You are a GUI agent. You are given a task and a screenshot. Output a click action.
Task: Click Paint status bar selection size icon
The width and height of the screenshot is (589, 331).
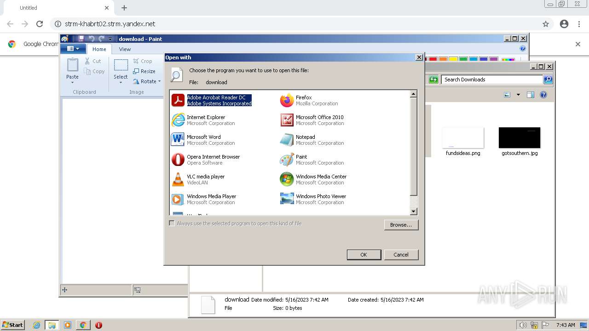coord(138,290)
